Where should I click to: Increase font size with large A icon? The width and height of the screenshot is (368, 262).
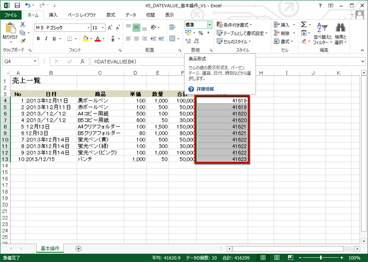click(x=110, y=28)
